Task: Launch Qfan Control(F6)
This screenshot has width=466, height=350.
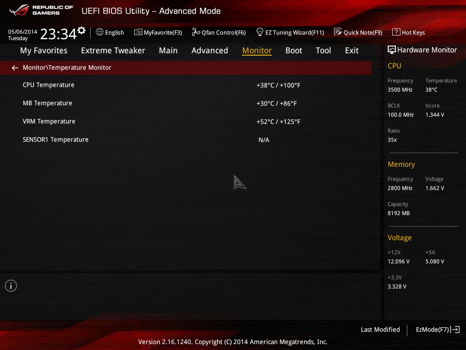Action: [x=219, y=32]
